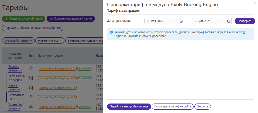Image resolution: width=258 pixels, height=113 pixels.
Task: Open calendar icon in end date field
Action: [x=228, y=21]
